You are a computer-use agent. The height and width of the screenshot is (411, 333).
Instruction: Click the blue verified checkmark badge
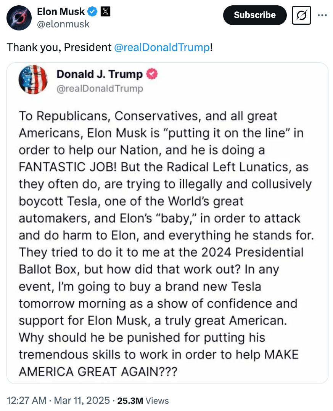[93, 12]
